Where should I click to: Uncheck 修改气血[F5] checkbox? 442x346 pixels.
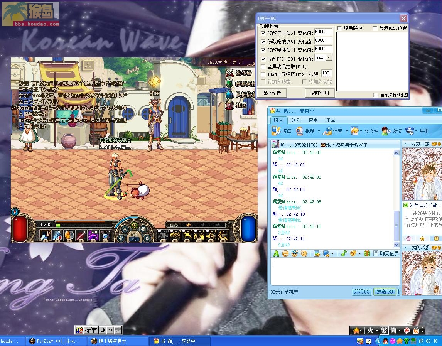263,33
